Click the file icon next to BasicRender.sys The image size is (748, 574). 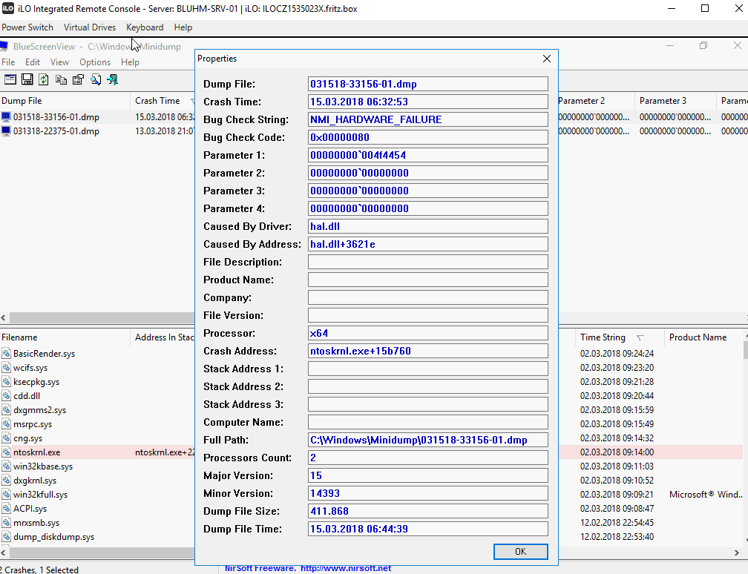pyautogui.click(x=6, y=353)
